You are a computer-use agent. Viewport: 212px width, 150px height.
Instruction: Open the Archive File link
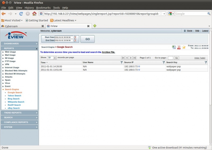click(x=108, y=52)
